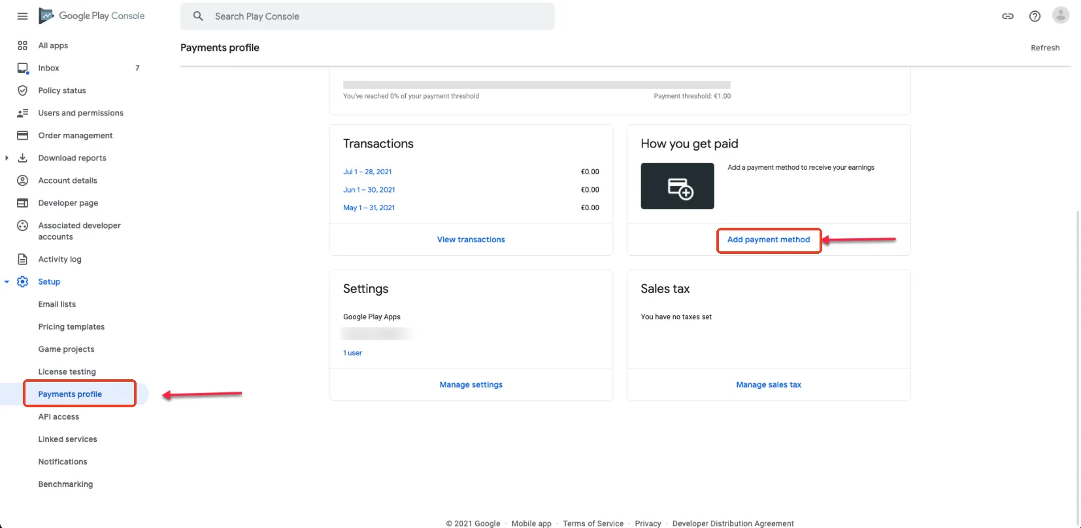Select Payments profile under Setup
1081x528 pixels.
(70, 394)
